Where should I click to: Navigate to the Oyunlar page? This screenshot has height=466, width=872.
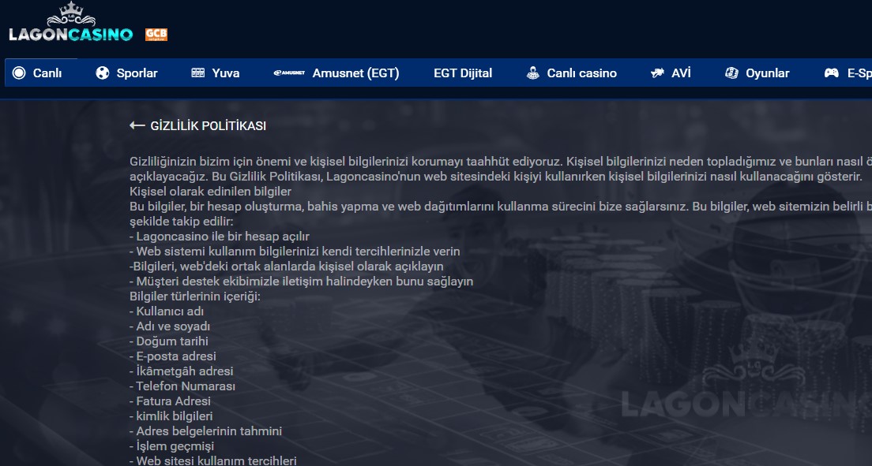[768, 73]
